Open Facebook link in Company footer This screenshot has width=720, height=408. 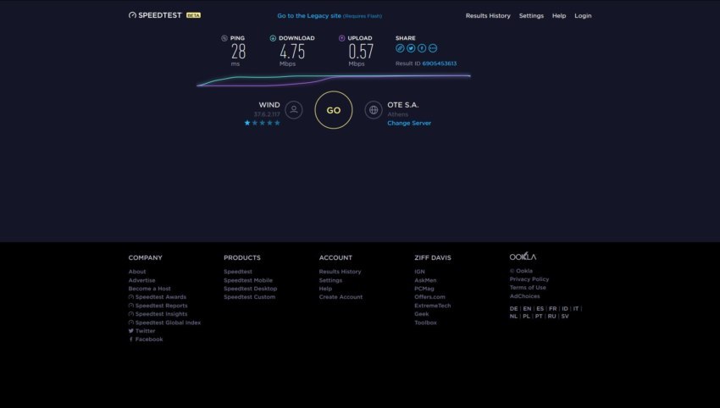(146, 339)
